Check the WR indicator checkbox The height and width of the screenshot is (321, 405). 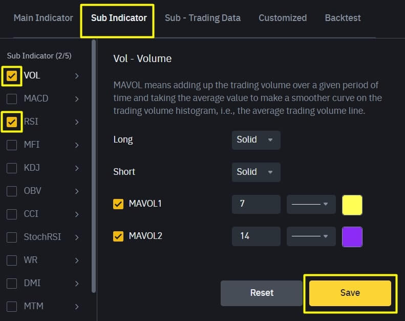point(12,260)
